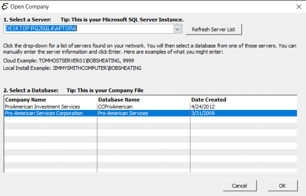Image resolution: width=306 pixels, height=196 pixels.
Task: Select ProAmerican Investment Services company row
Action: pyautogui.click(x=150, y=107)
